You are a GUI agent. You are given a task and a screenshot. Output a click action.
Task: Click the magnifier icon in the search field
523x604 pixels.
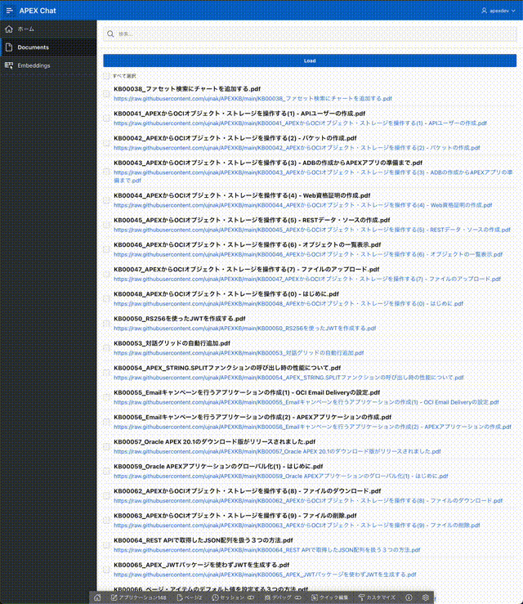point(110,34)
